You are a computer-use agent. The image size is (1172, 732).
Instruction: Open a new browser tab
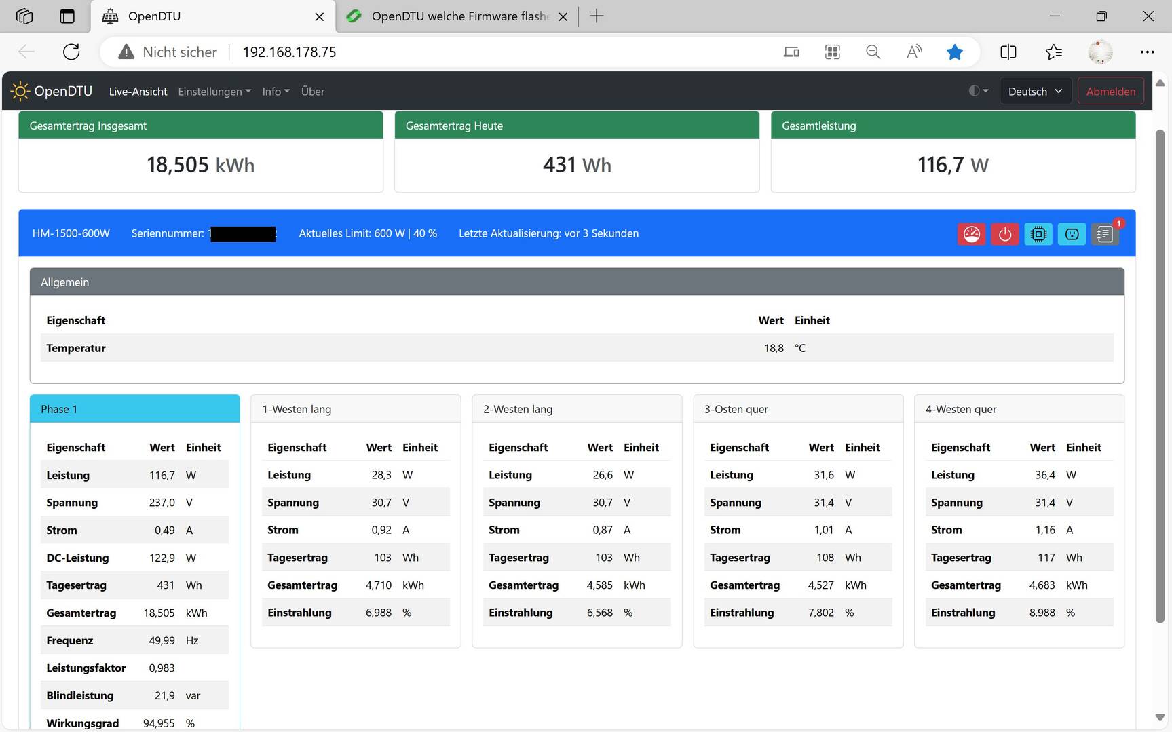[597, 16]
